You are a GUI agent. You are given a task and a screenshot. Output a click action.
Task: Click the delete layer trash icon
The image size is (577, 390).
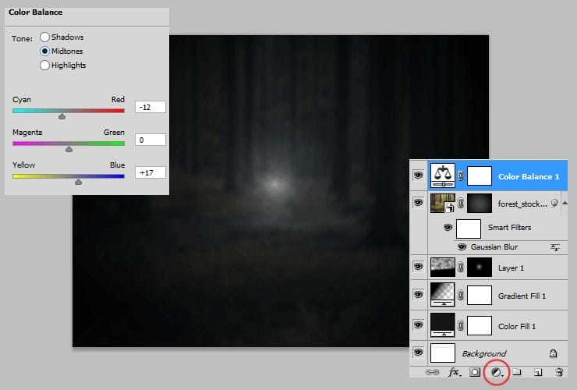[558, 373]
